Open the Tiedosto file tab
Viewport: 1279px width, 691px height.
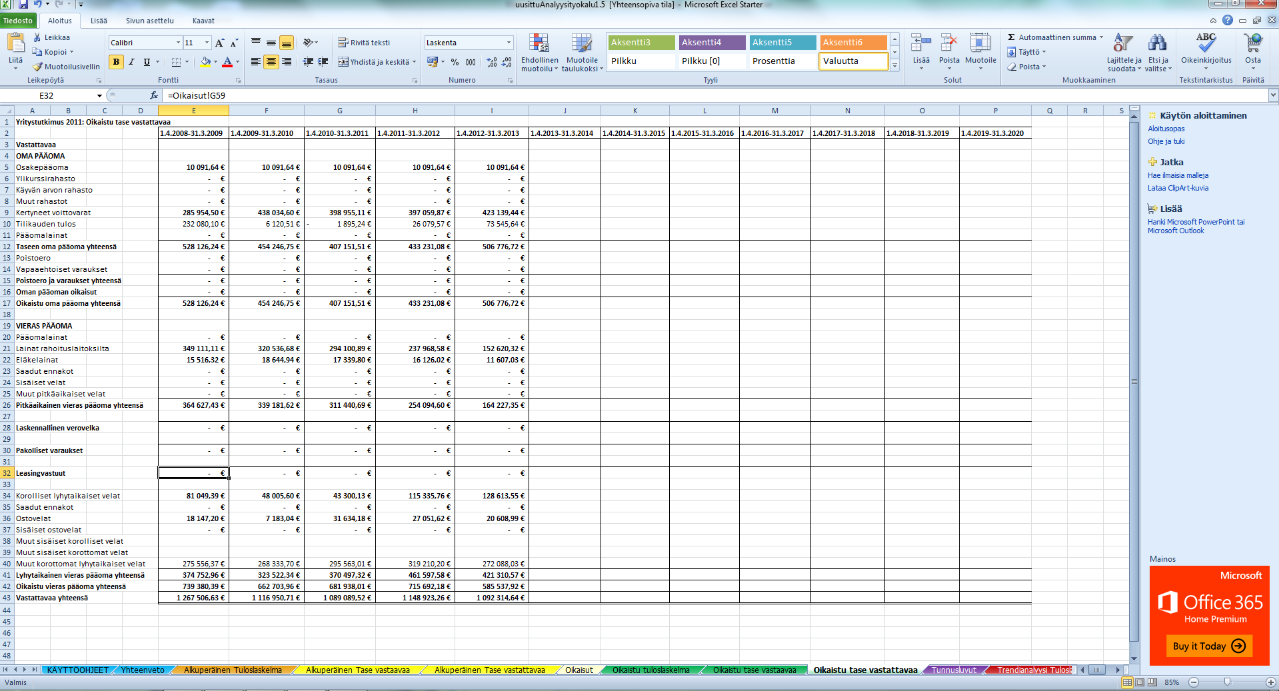[x=18, y=21]
